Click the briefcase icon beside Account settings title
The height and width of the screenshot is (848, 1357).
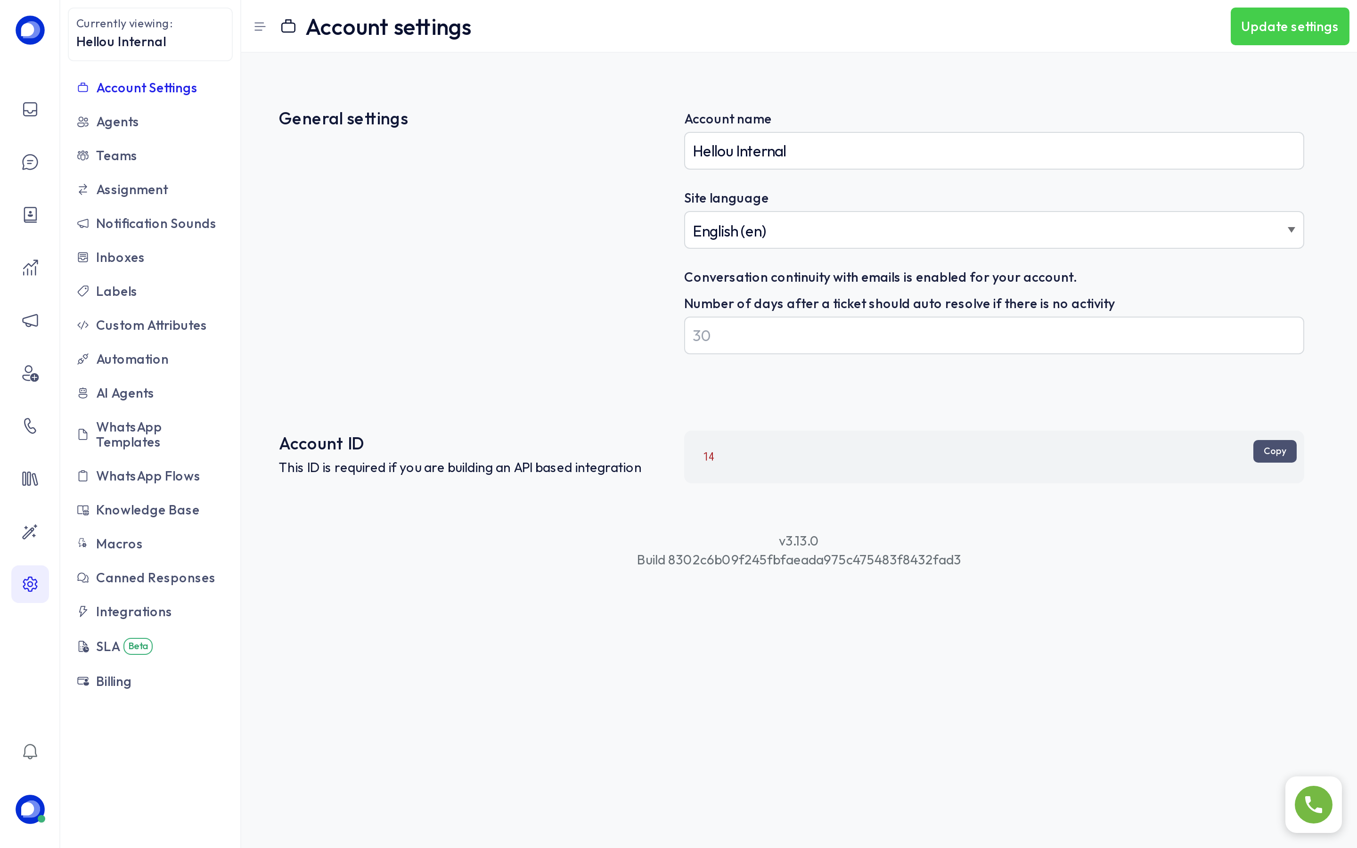click(x=288, y=26)
